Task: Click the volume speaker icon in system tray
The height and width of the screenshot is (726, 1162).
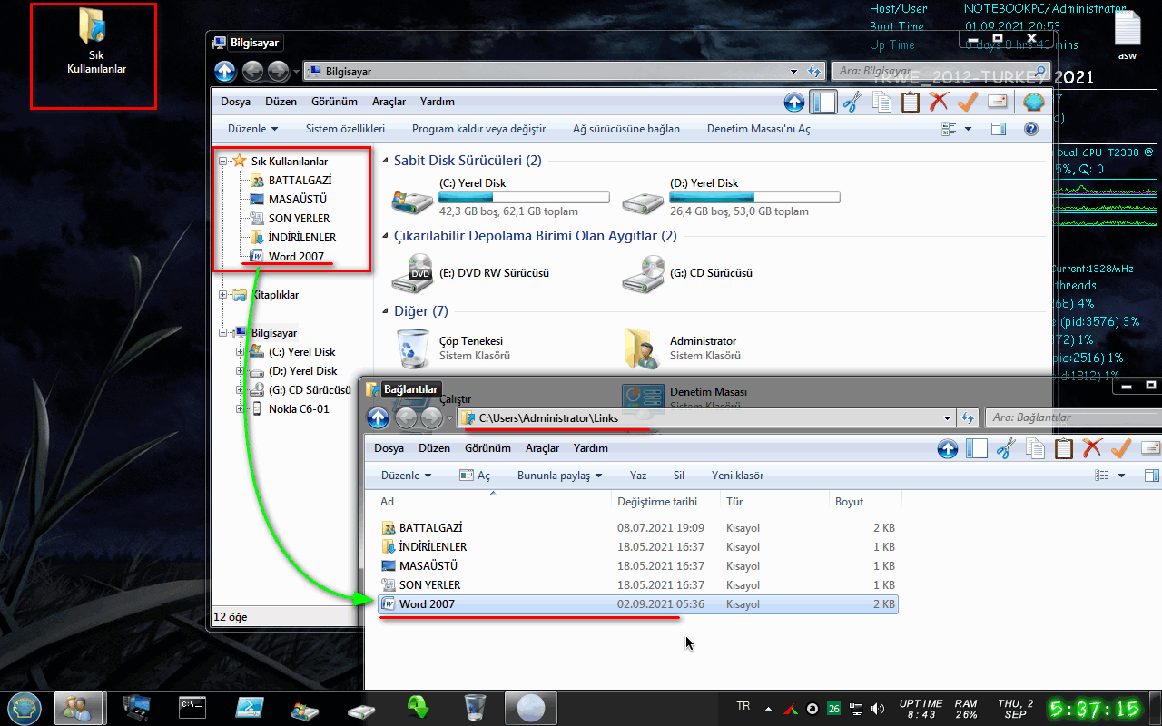Action: click(x=878, y=708)
